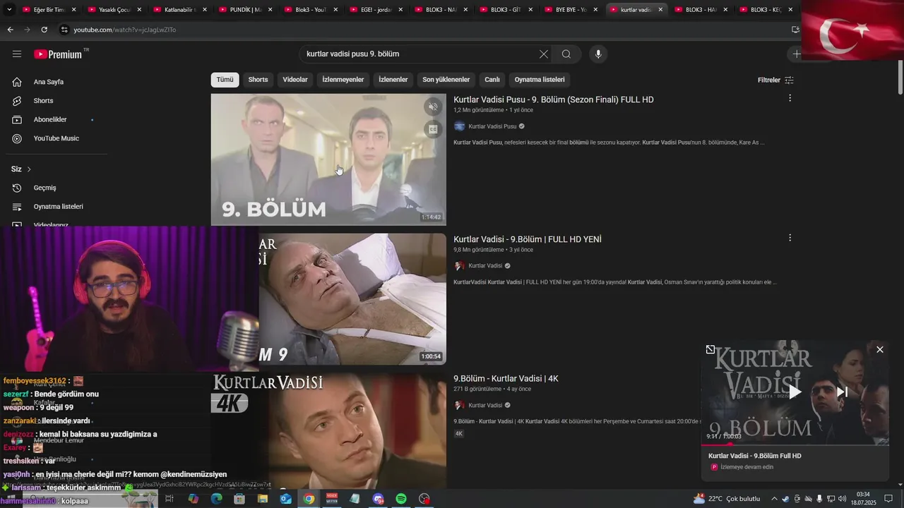Open Ana Sayfa from the sidebar

49,82
